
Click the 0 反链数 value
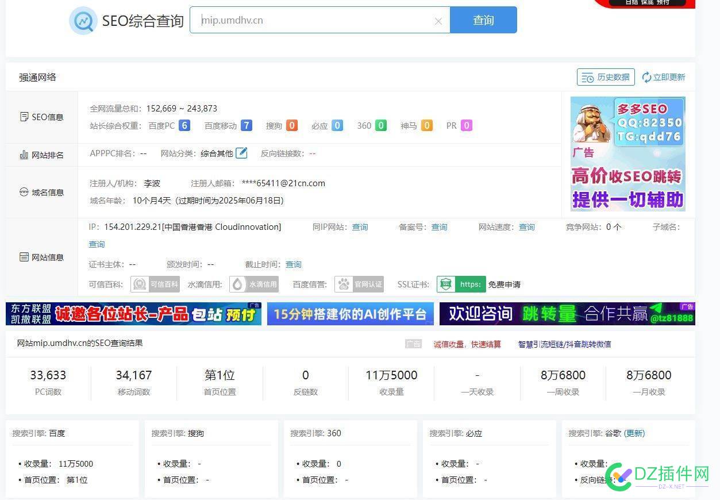(x=306, y=375)
